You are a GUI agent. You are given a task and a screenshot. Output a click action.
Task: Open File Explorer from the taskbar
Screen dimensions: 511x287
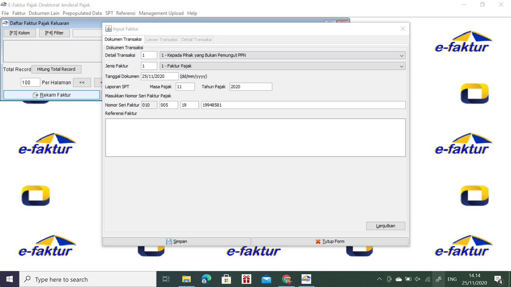(x=187, y=279)
